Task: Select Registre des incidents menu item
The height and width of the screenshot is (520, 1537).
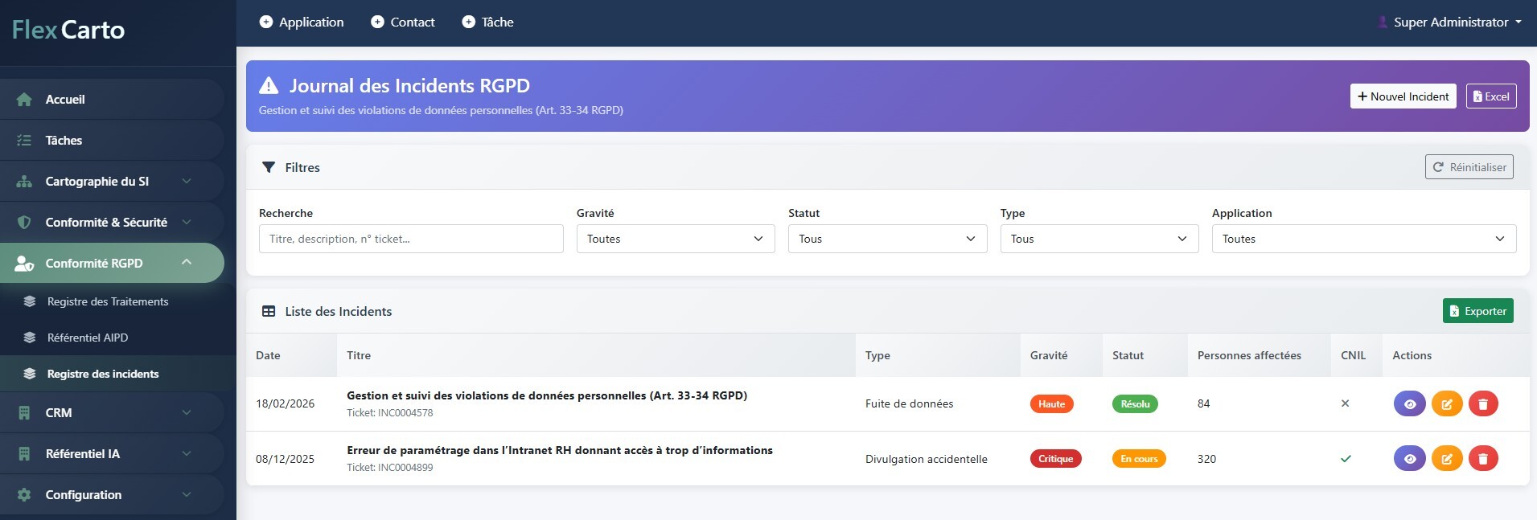Action: pyautogui.click(x=118, y=375)
